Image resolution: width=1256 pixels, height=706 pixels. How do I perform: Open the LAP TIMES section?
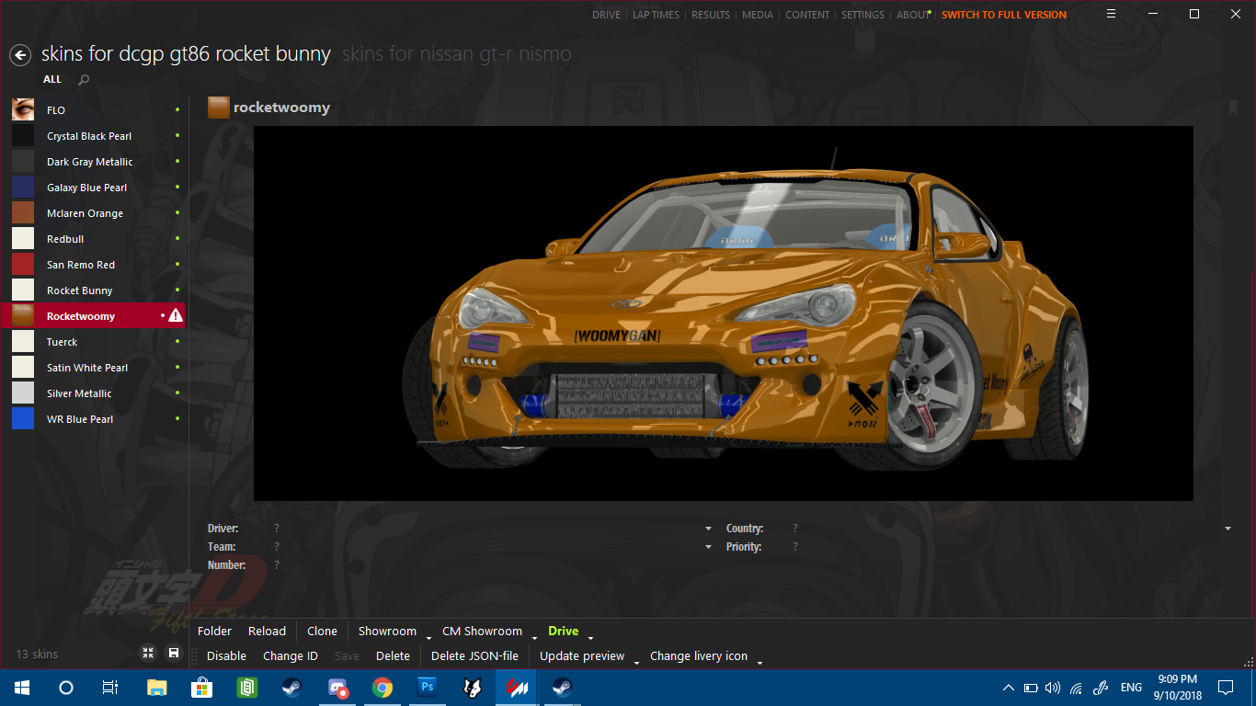[x=656, y=15]
